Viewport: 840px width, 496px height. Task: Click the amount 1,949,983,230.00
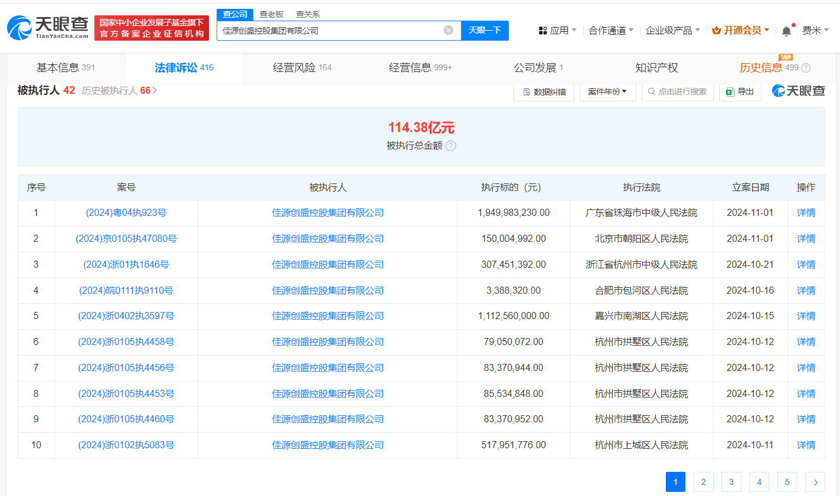(514, 213)
